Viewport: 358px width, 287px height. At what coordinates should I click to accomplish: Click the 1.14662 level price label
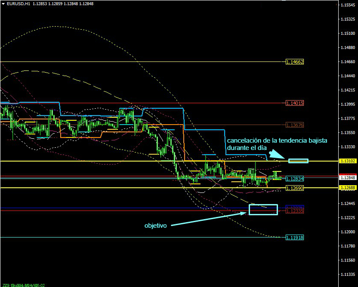(295, 62)
